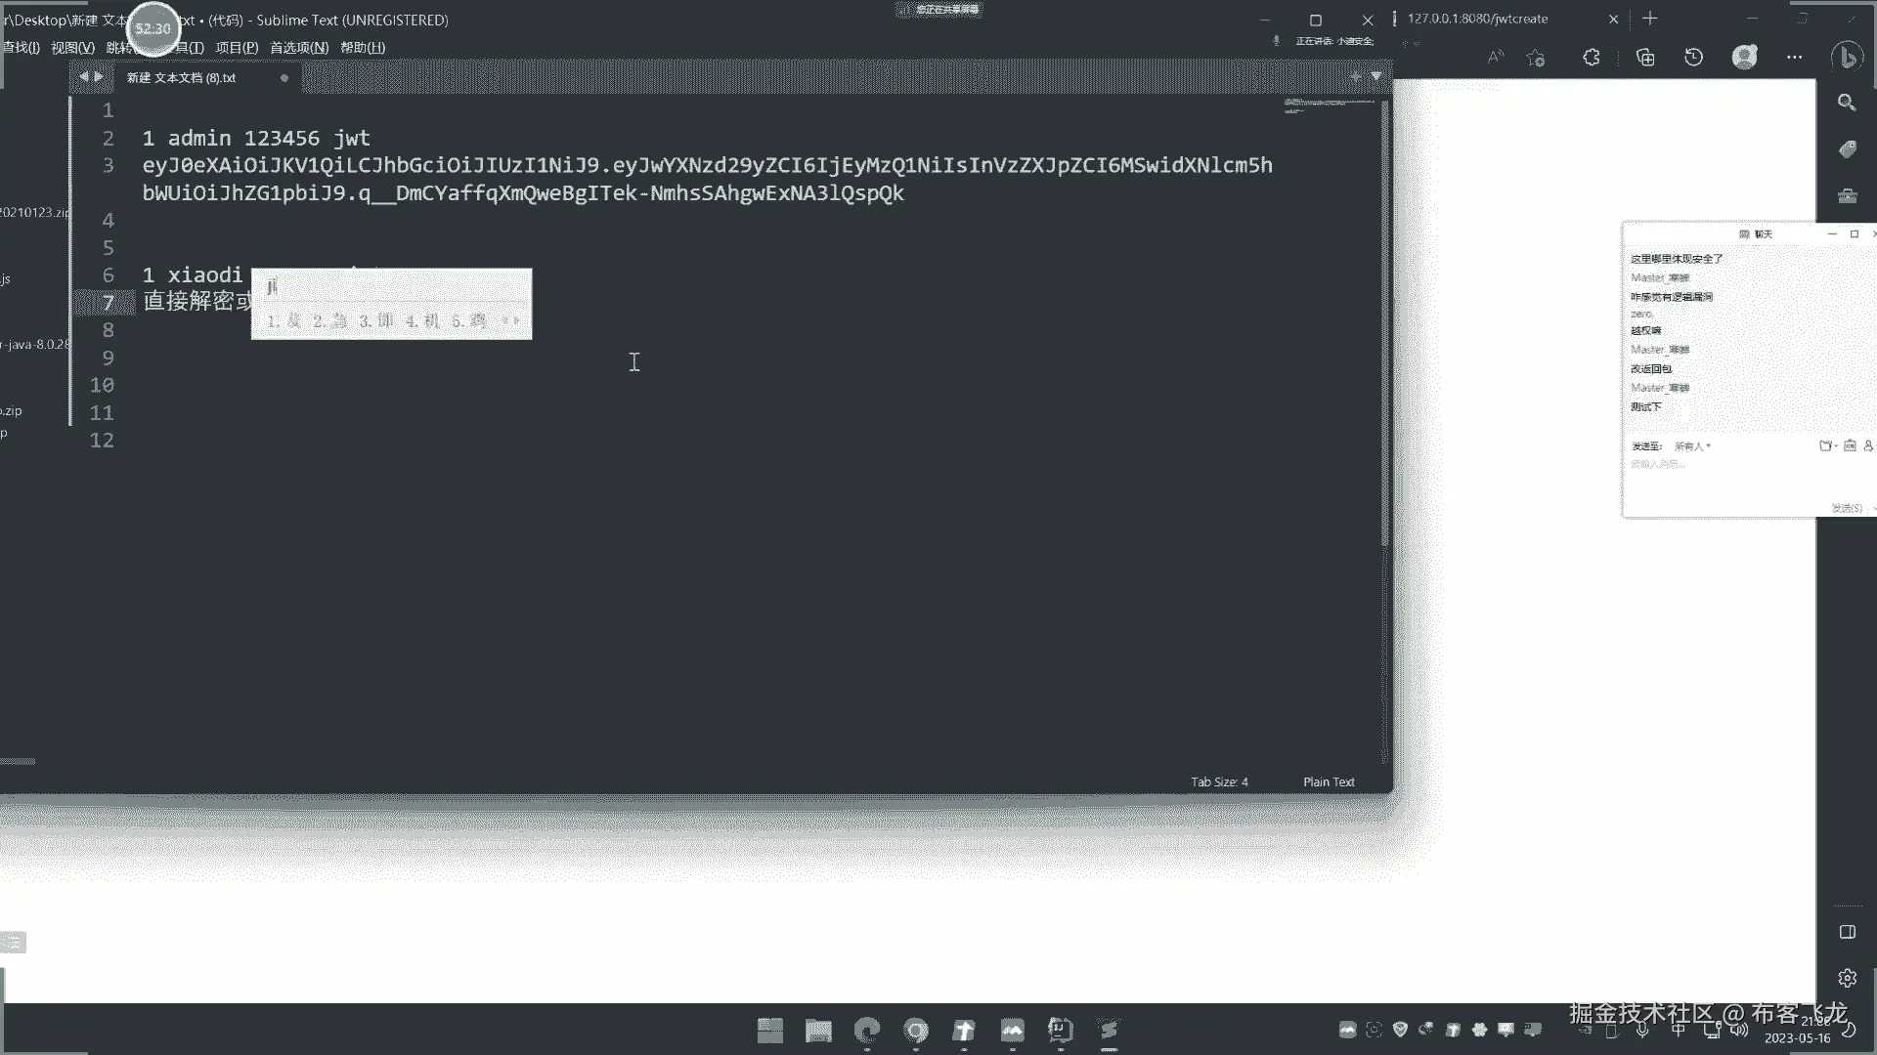
Task: Open the 首选项(N) menu
Action: pos(299,47)
